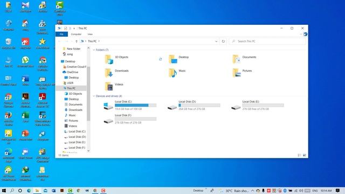The height and width of the screenshot is (194, 345).
Task: Open the View ribbon tab
Action: coord(90,34)
